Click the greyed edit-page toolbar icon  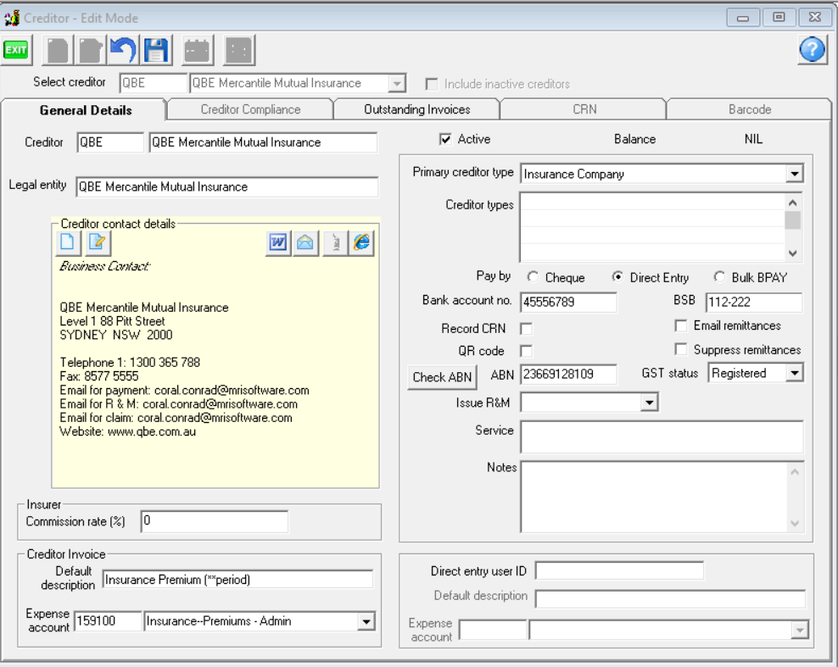pos(90,50)
